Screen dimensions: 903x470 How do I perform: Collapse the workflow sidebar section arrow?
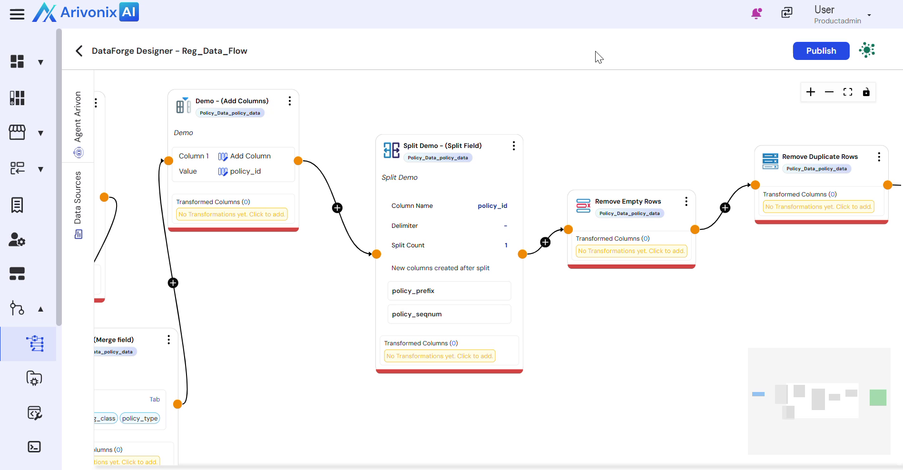click(x=41, y=309)
